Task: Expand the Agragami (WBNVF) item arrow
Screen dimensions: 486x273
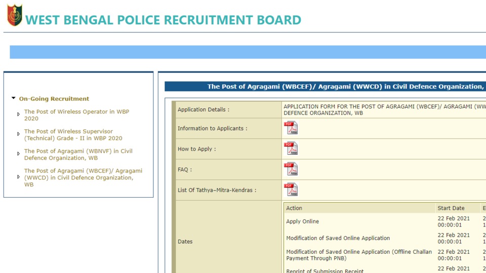Action: [x=19, y=154]
